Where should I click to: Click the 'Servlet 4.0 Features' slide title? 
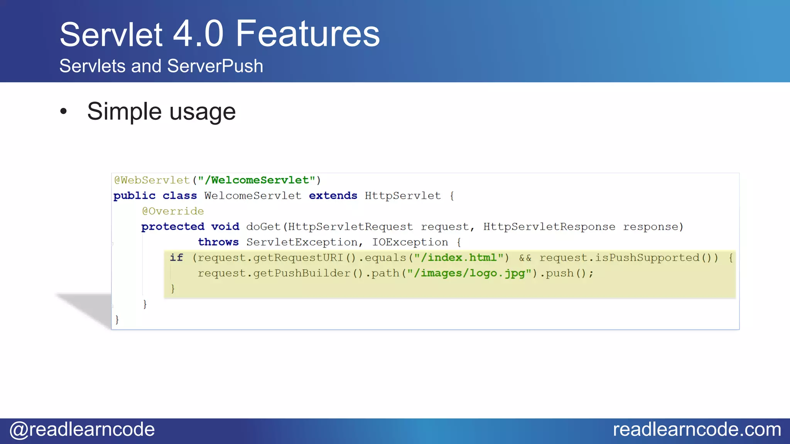219,34
